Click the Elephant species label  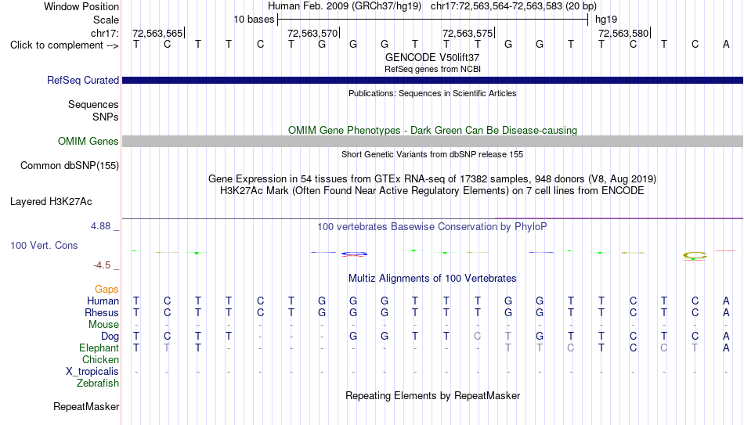pyautogui.click(x=99, y=348)
